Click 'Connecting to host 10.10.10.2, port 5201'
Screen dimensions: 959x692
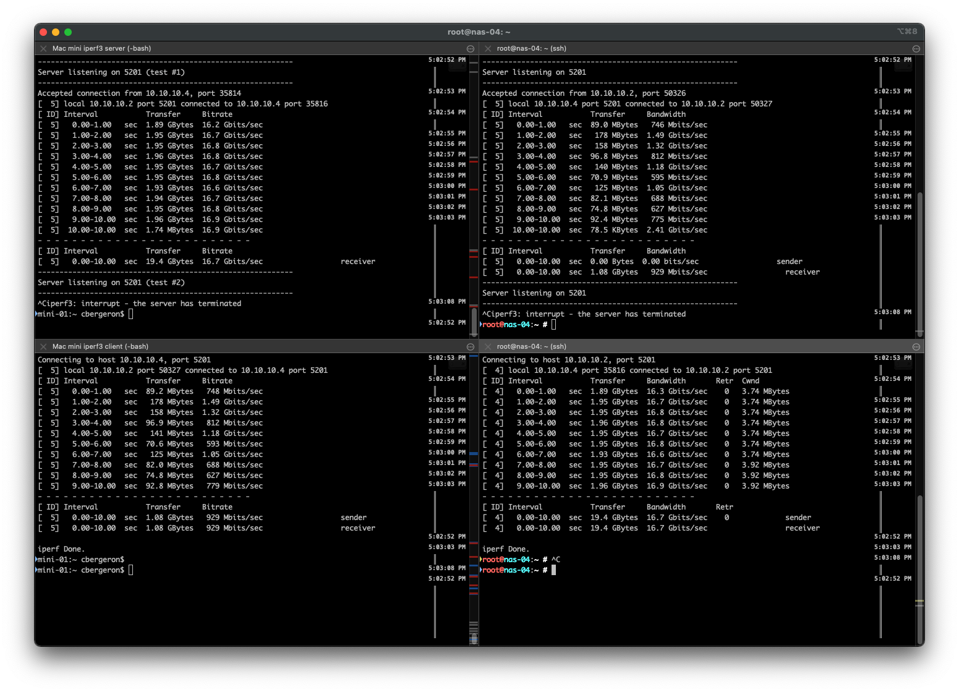pos(569,360)
